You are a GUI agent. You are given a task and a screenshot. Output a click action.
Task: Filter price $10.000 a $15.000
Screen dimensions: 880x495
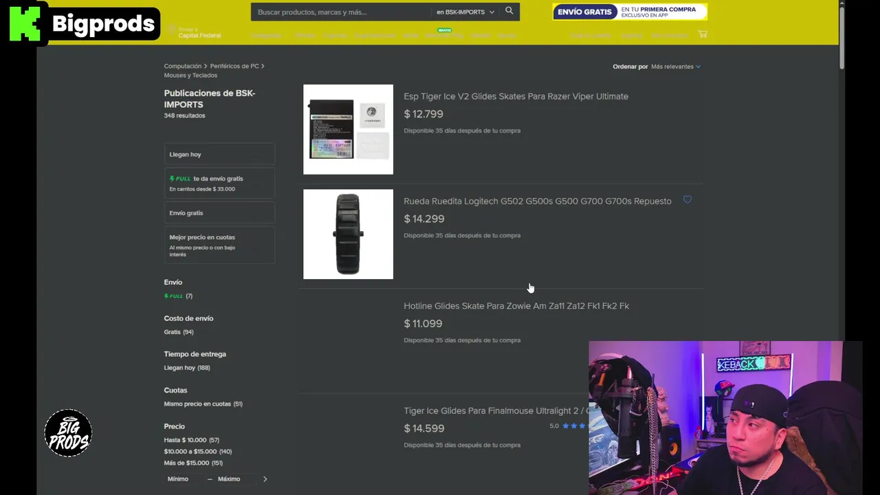point(198,452)
